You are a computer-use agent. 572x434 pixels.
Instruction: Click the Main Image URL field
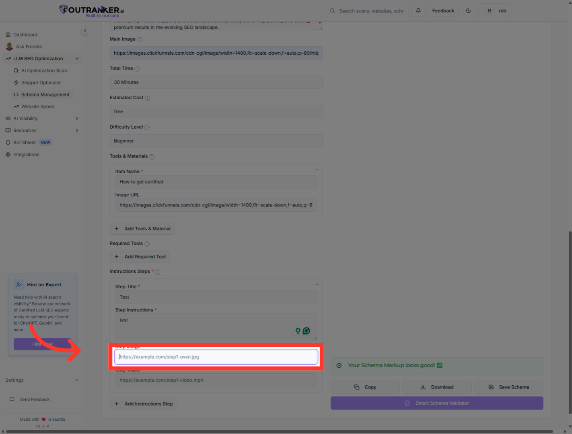[x=216, y=53]
